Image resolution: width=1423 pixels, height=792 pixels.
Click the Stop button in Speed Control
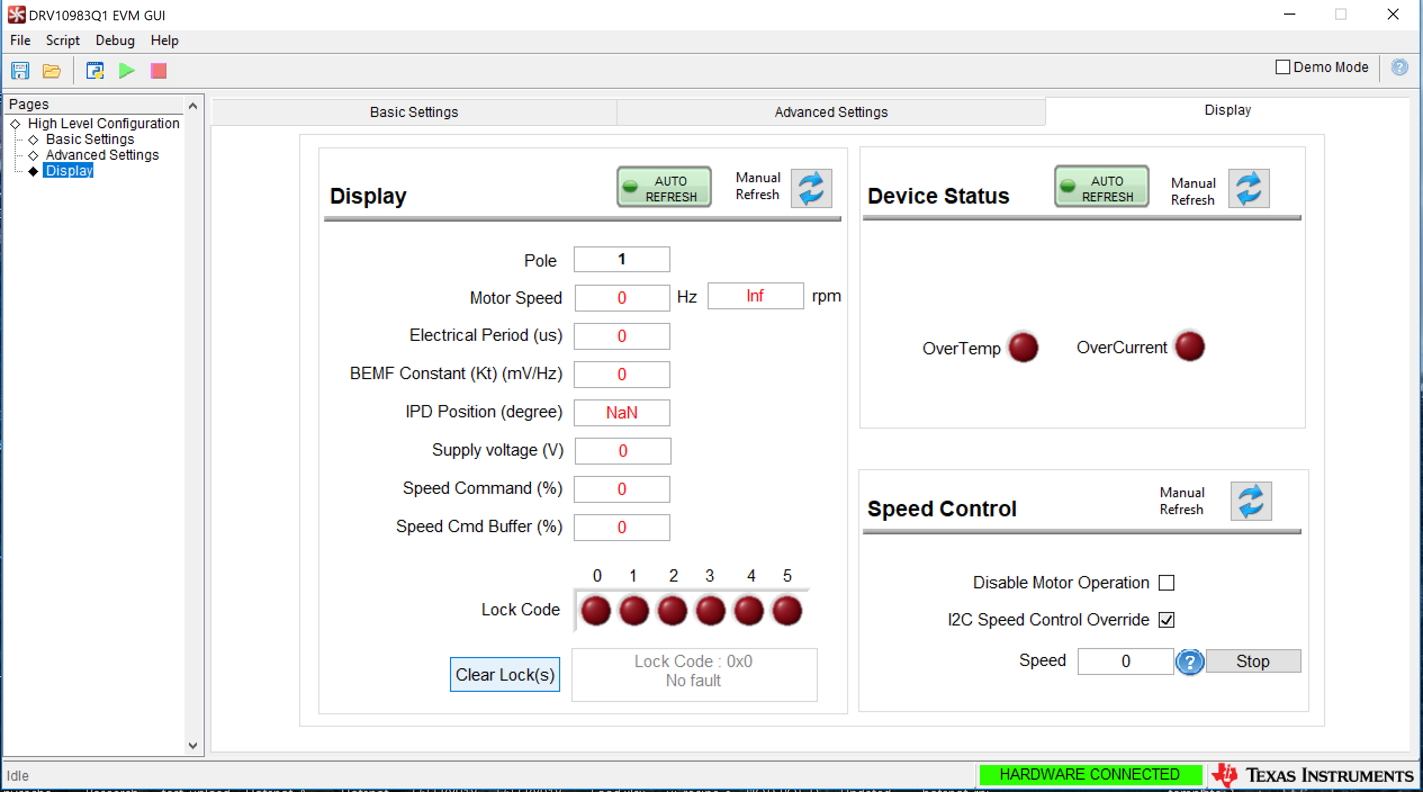pyautogui.click(x=1253, y=661)
